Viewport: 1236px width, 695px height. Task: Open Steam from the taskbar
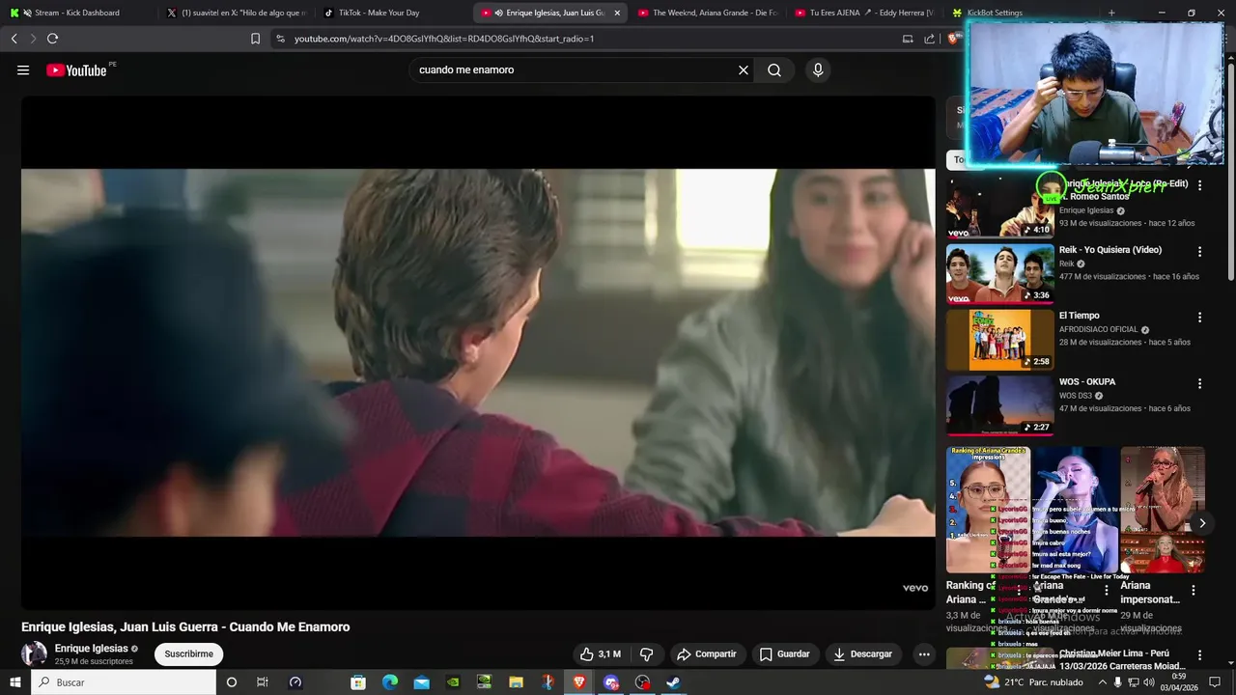(674, 682)
